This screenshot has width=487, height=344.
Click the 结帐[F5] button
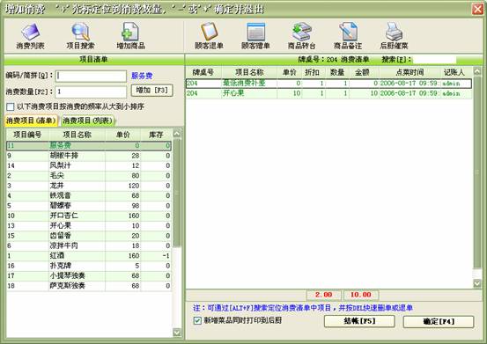[x=359, y=321]
